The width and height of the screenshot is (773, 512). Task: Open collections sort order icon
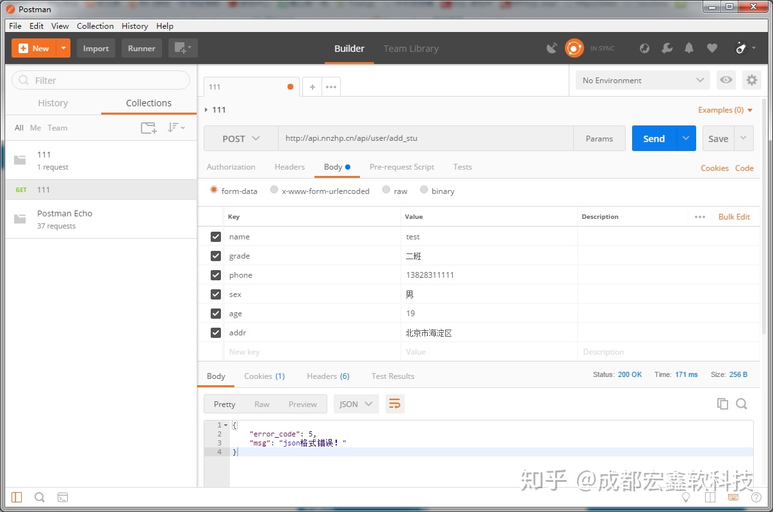176,127
